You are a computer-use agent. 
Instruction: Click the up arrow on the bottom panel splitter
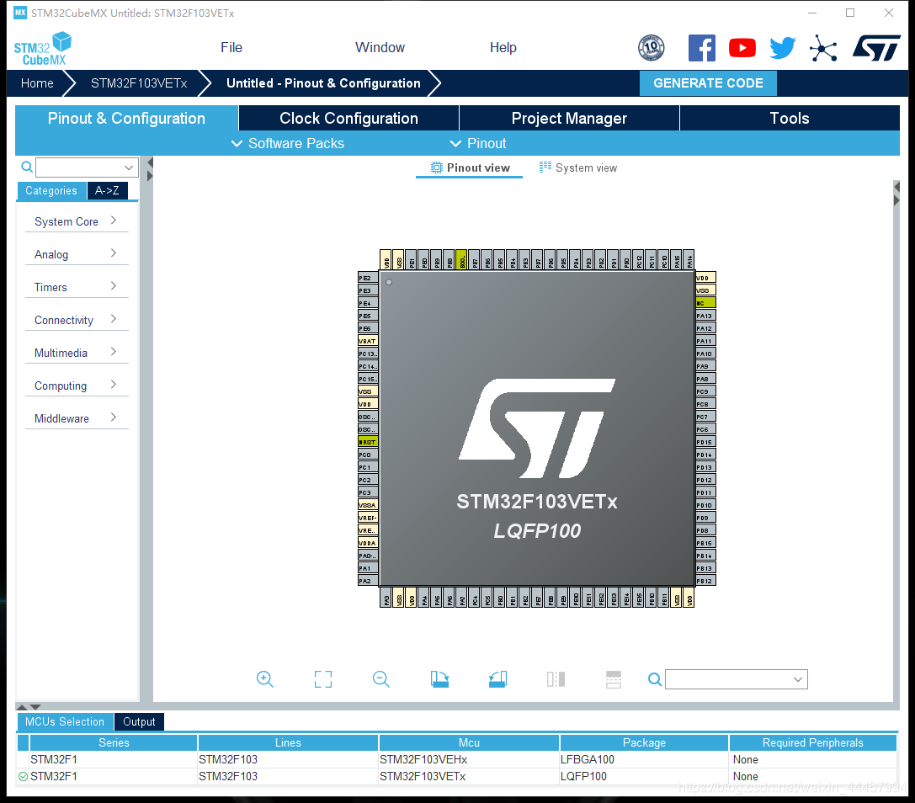[22, 707]
